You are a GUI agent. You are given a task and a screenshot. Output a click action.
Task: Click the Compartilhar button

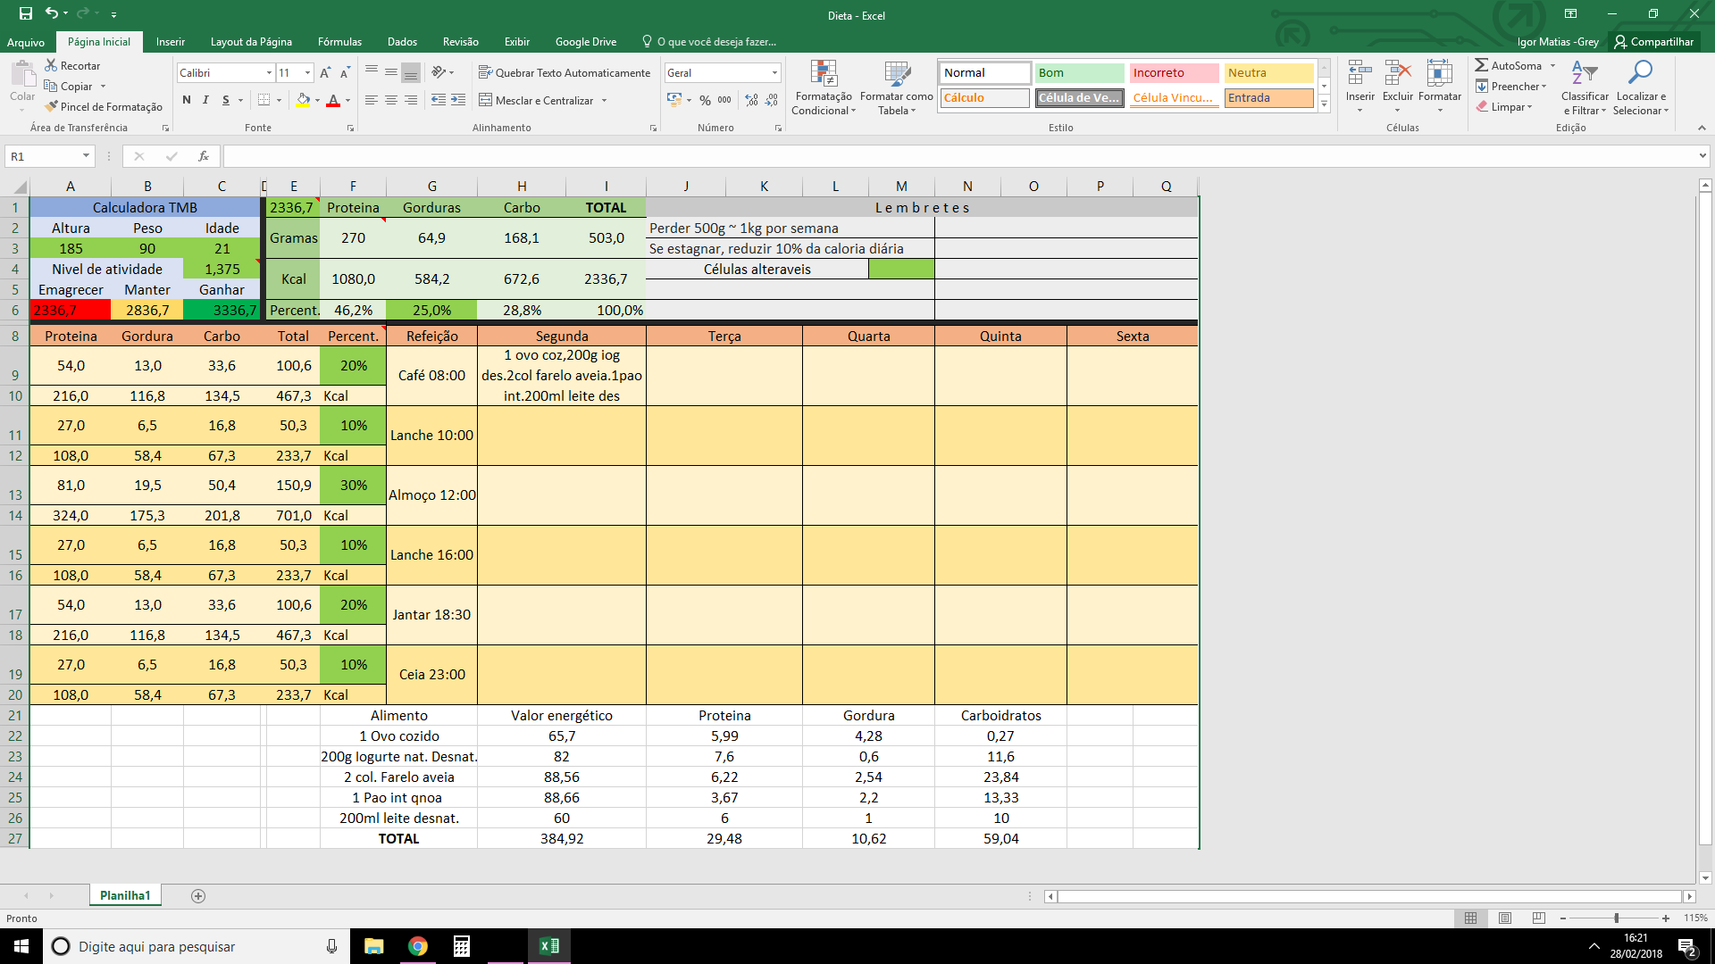click(1653, 42)
